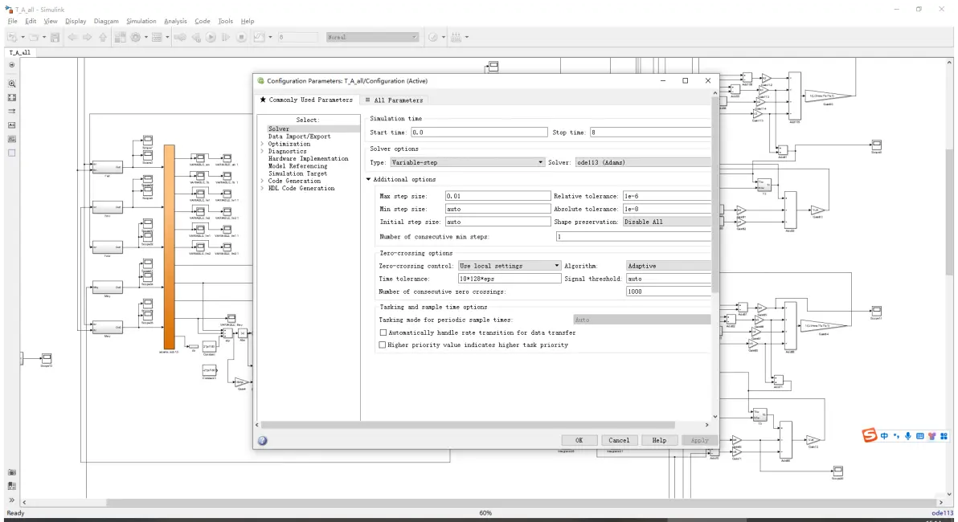Click the OK button

(x=579, y=440)
